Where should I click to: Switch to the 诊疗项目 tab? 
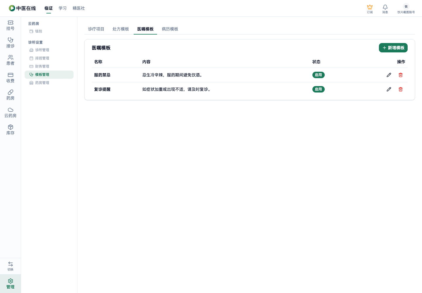tap(96, 29)
